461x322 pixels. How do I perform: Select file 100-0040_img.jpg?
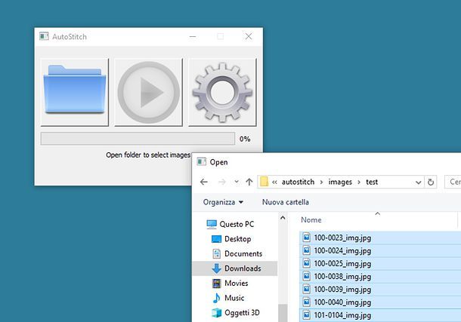tap(380, 302)
